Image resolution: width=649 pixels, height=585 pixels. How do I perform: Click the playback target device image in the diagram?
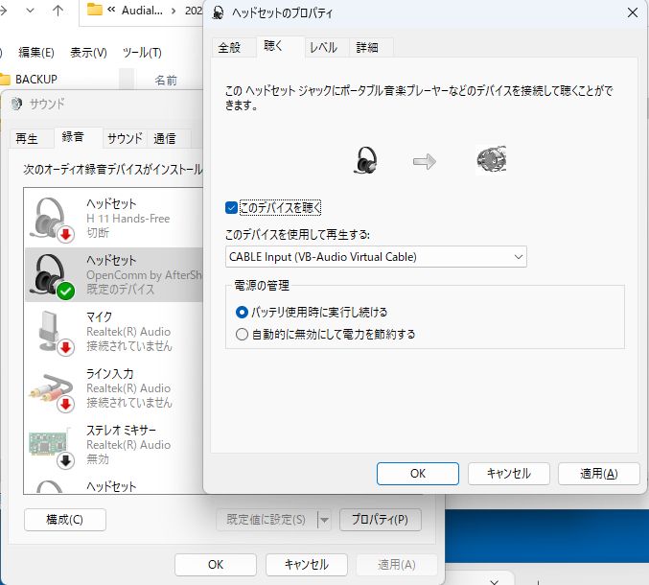coord(491,159)
